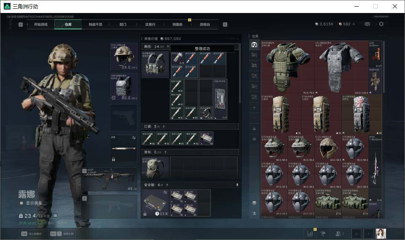Open the team members icon at bottom
Image resolution: width=405 pixels, height=240 pixels.
click(x=339, y=234)
